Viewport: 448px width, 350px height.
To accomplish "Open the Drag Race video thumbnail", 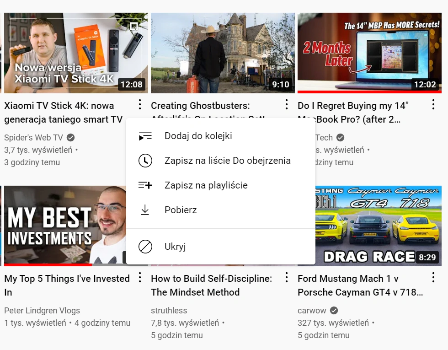I will (379, 226).
